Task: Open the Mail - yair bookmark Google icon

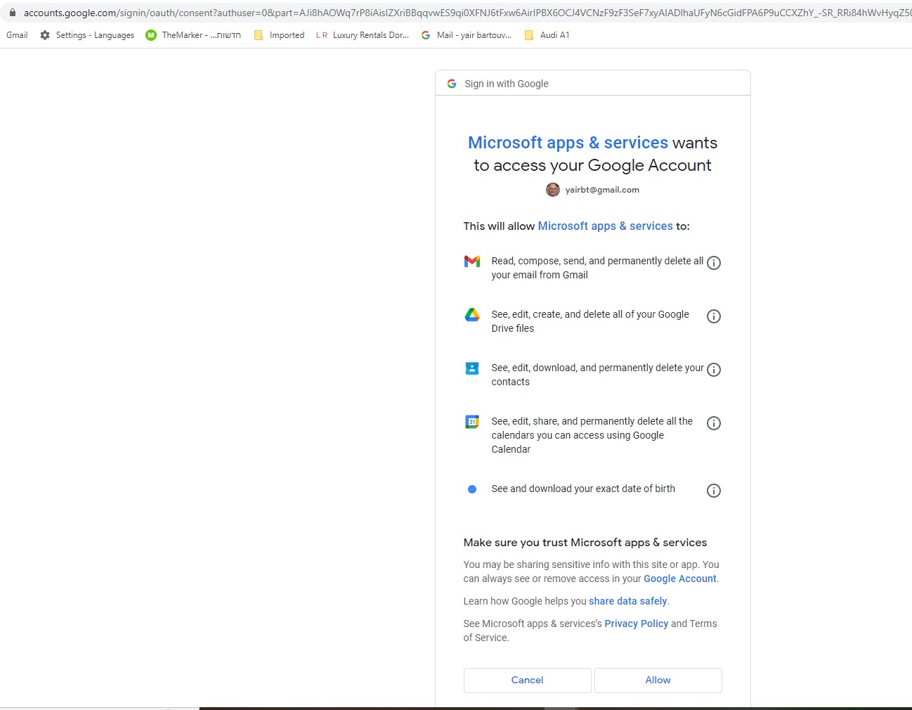Action: (426, 35)
